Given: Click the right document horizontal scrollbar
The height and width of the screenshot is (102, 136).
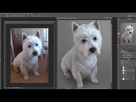Looking at the screenshot, I should coord(93,88).
